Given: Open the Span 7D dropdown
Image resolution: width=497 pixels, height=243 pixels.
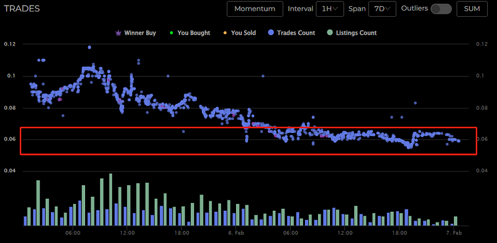Looking at the screenshot, I should tap(382, 9).
